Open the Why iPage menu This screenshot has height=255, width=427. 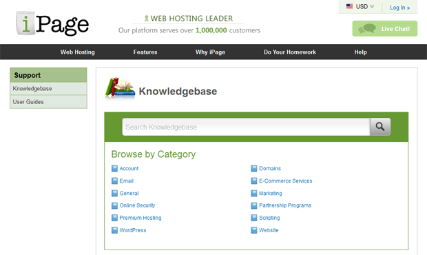[210, 52]
